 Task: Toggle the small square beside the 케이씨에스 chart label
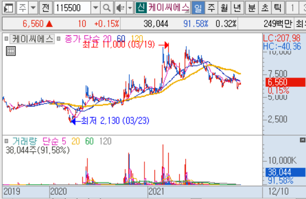pos(6,38)
